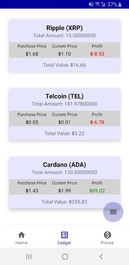Image resolution: width=129 pixels, height=265 pixels.
Task: Open the Prices dollar icon
Action: click(x=107, y=235)
